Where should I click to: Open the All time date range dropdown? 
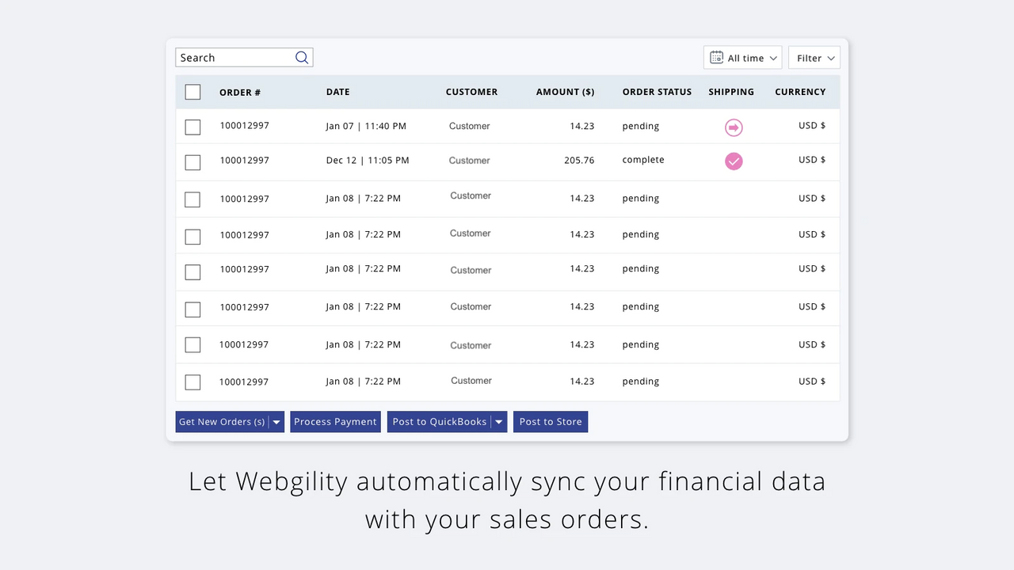tap(742, 57)
